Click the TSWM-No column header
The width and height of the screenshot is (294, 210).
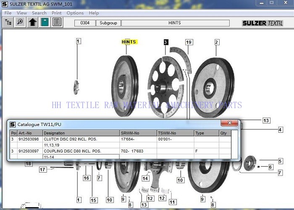(x=175, y=133)
